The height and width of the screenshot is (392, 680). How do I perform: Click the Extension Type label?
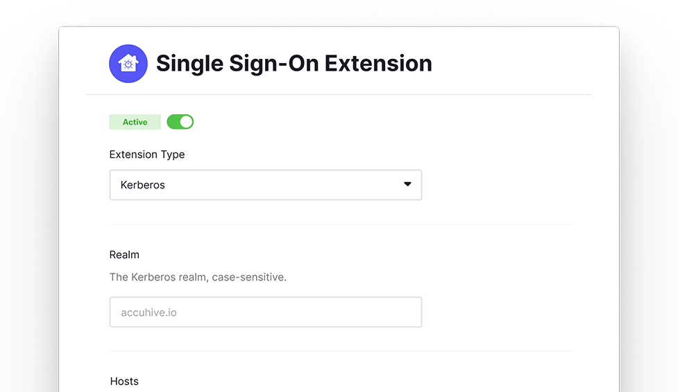tap(147, 154)
